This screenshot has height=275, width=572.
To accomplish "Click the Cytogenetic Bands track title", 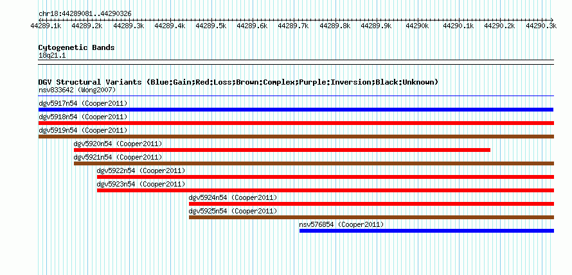I will (76, 47).
